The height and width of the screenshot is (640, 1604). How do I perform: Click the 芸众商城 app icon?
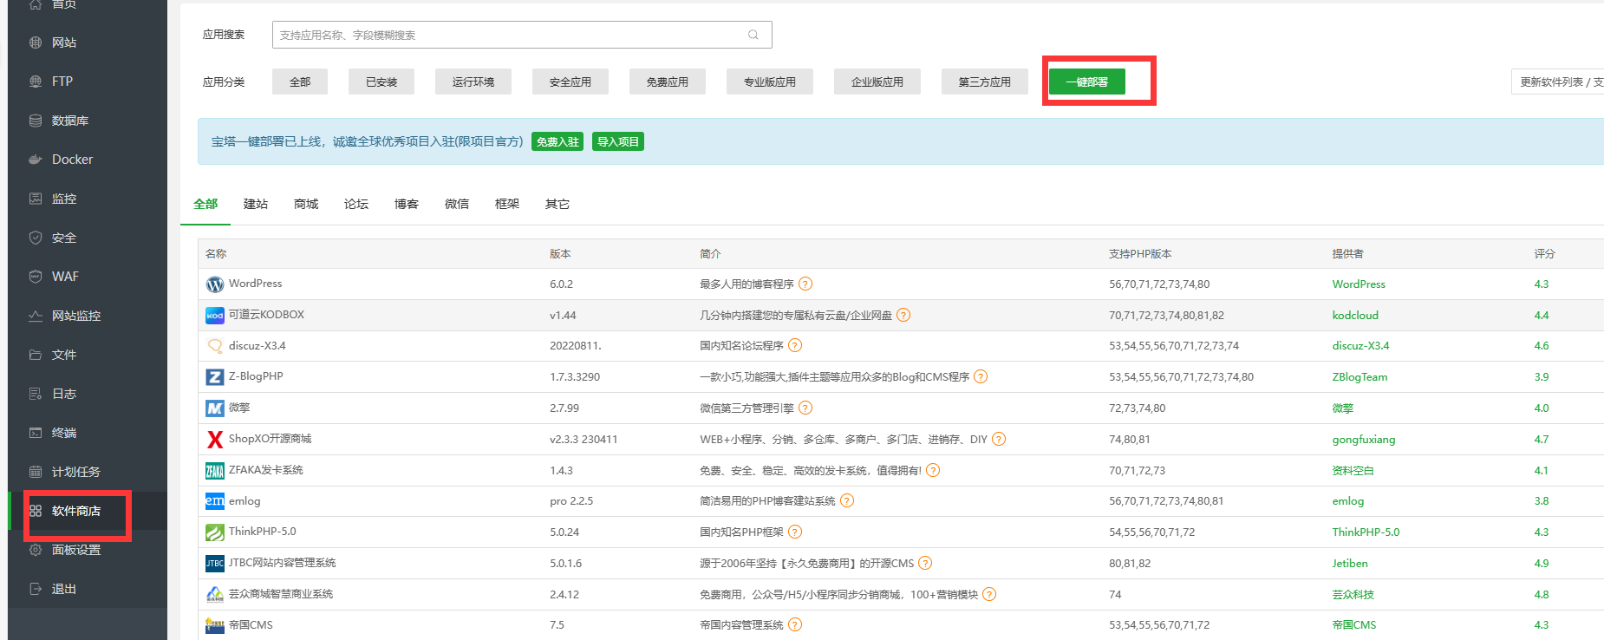(215, 594)
